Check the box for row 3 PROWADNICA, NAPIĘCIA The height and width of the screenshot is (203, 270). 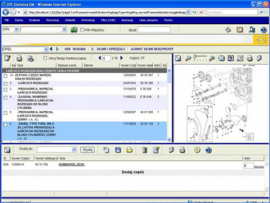5,89
